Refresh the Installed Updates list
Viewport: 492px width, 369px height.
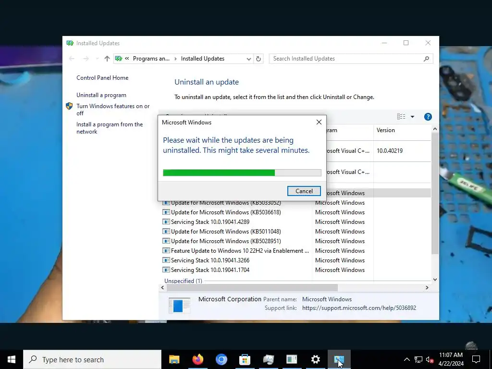pos(258,59)
